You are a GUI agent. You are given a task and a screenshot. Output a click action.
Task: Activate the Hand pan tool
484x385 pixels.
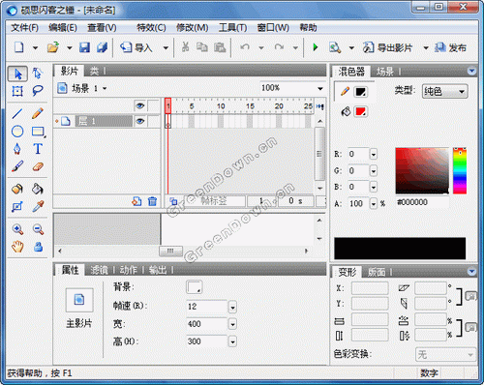click(x=17, y=247)
